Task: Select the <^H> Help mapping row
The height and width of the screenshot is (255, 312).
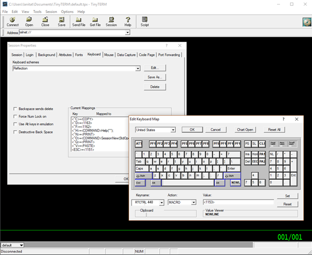Action: tap(100, 130)
